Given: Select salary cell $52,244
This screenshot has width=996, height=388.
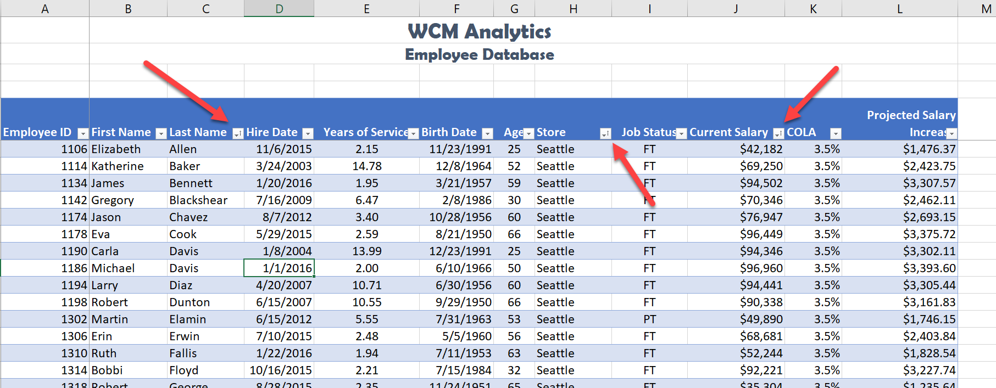Looking at the screenshot, I should coord(736,353).
